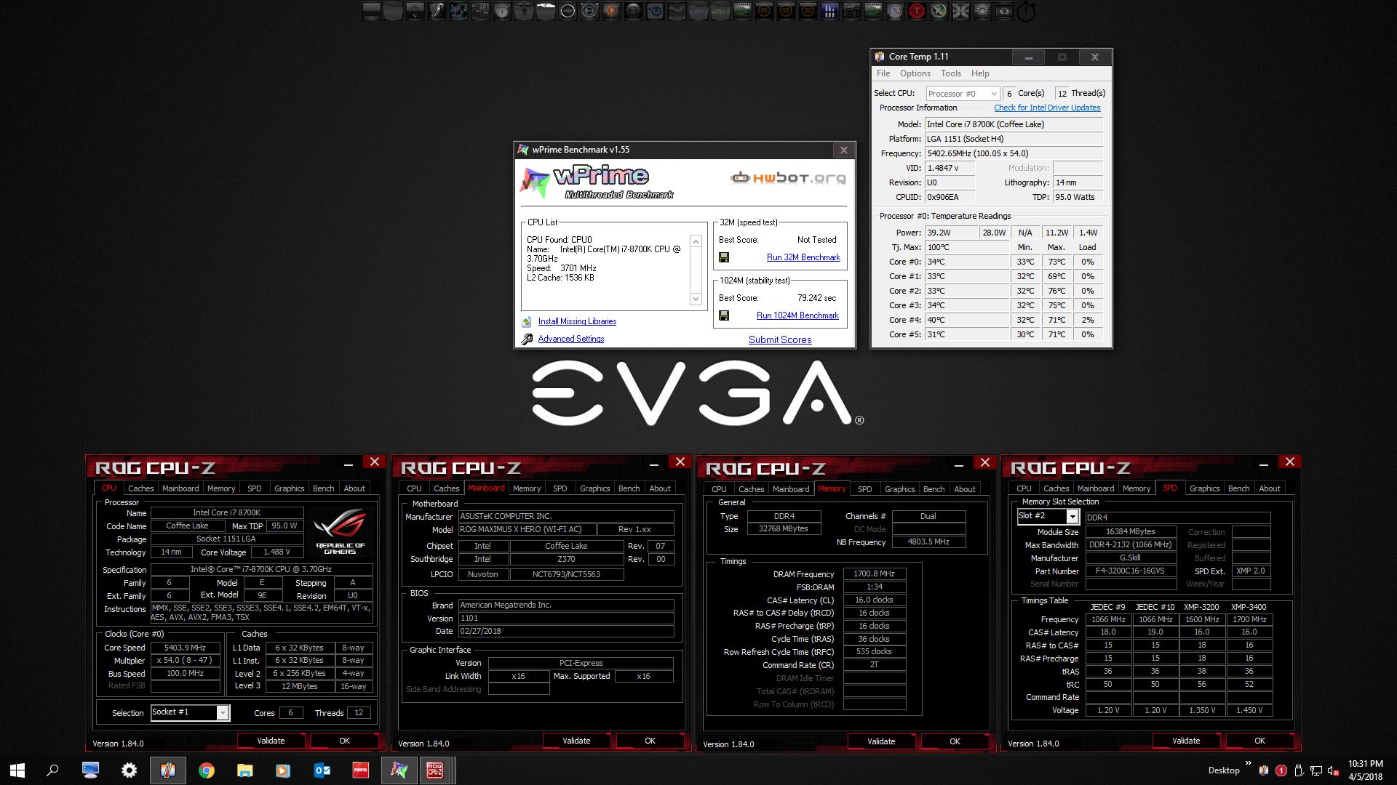Click the BIOS Version field 1101

(565, 619)
